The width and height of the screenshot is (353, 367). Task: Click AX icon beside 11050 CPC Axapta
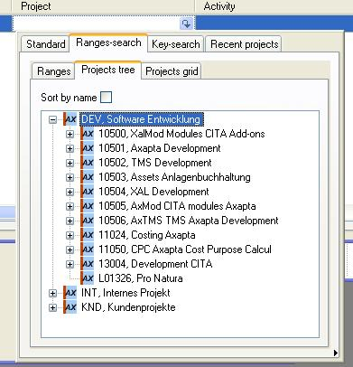pos(88,249)
